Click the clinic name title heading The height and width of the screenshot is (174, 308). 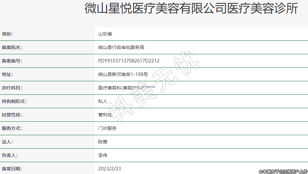(191, 9)
